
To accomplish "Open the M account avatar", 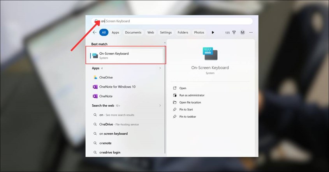I will (x=242, y=32).
